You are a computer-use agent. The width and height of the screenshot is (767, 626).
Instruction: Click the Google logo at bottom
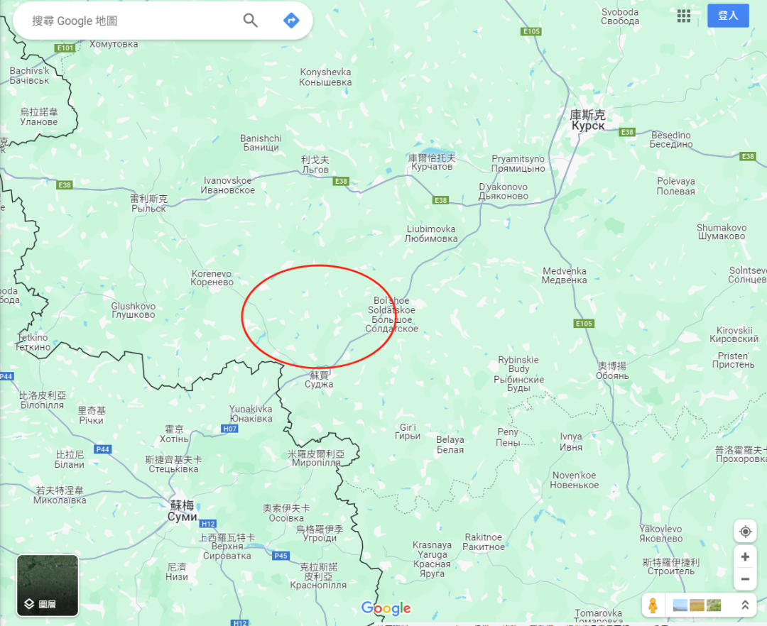[386, 608]
